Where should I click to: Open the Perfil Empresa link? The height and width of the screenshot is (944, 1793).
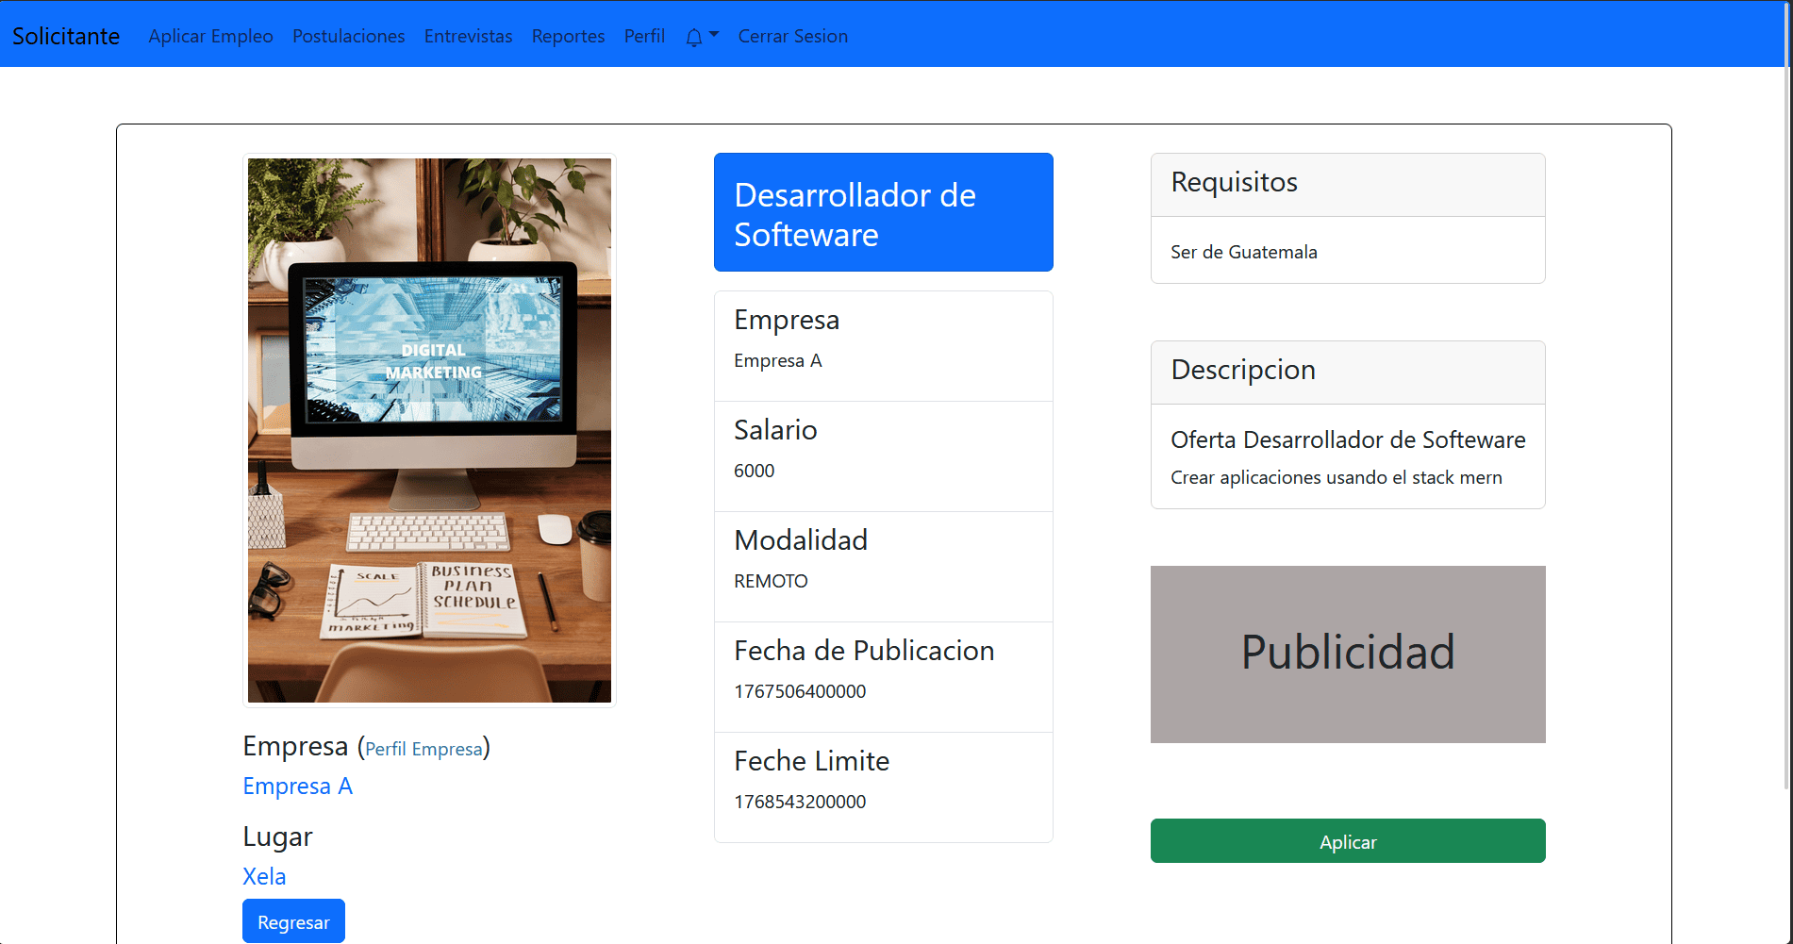423,749
